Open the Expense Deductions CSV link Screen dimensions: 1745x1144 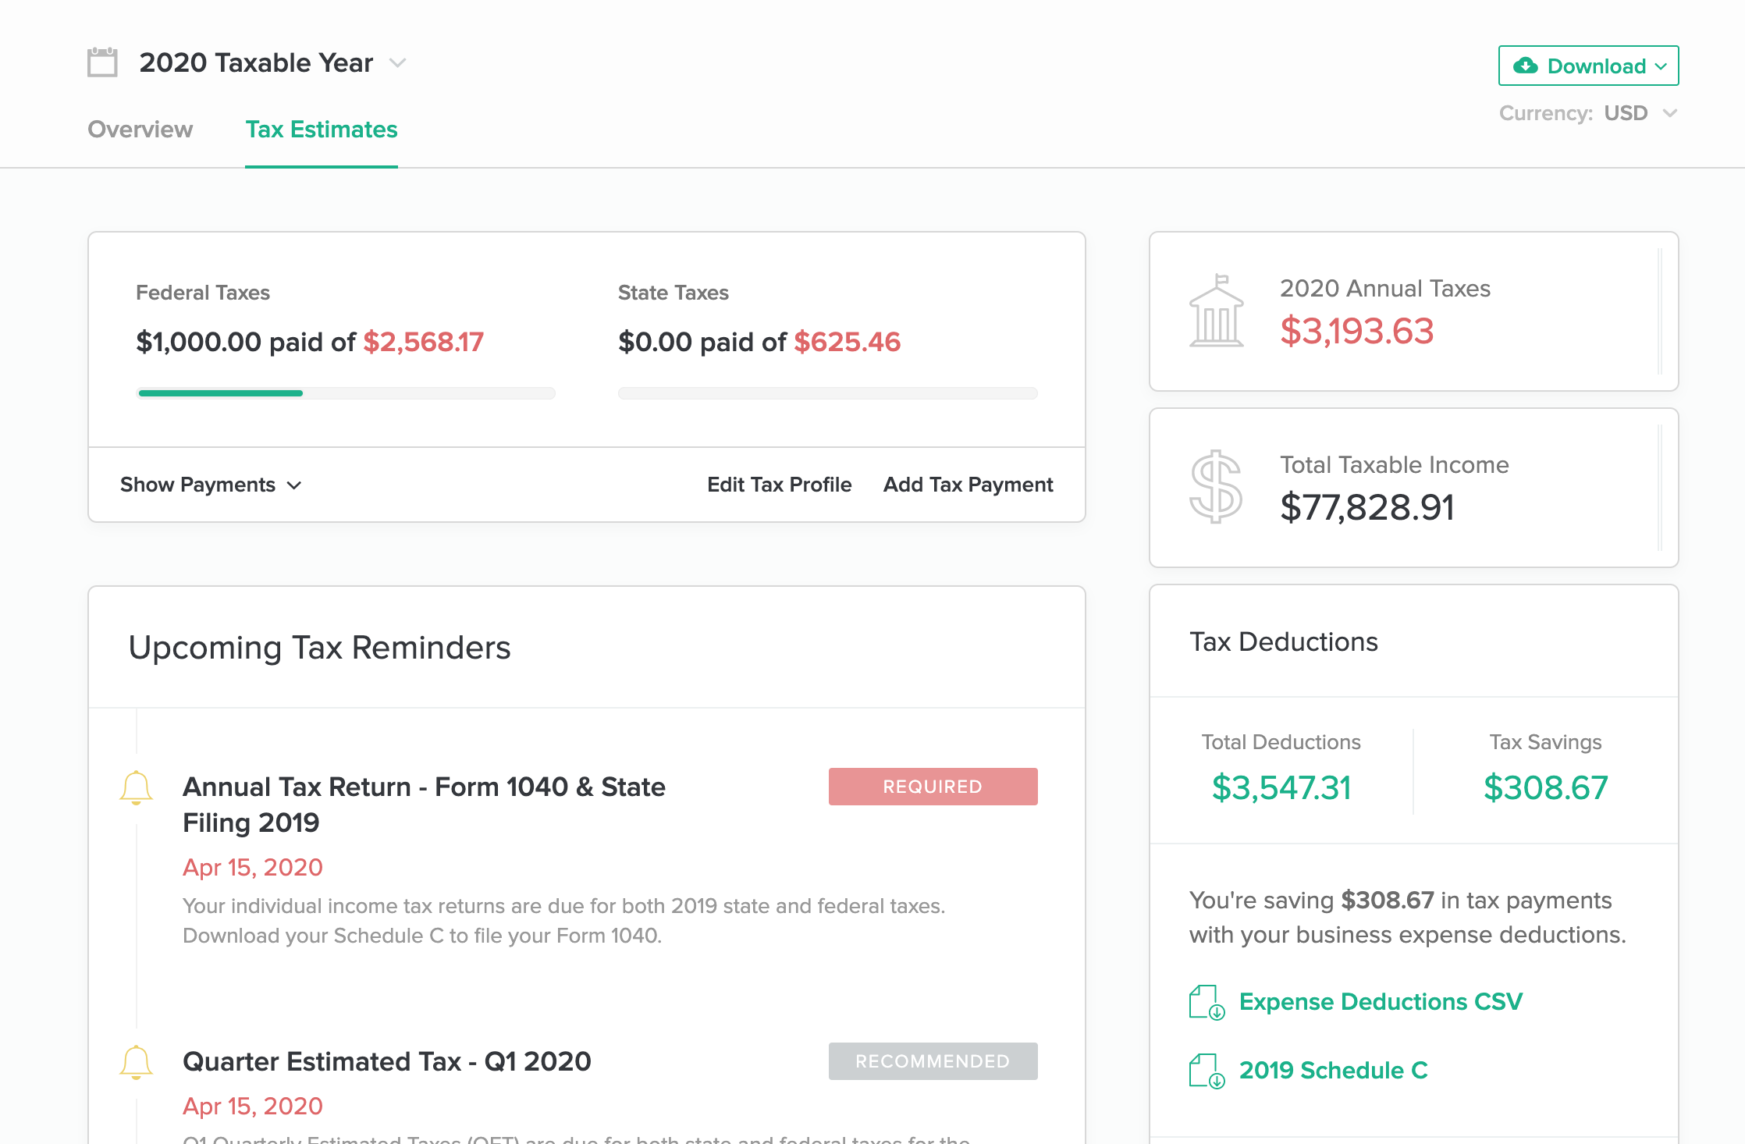point(1381,1002)
